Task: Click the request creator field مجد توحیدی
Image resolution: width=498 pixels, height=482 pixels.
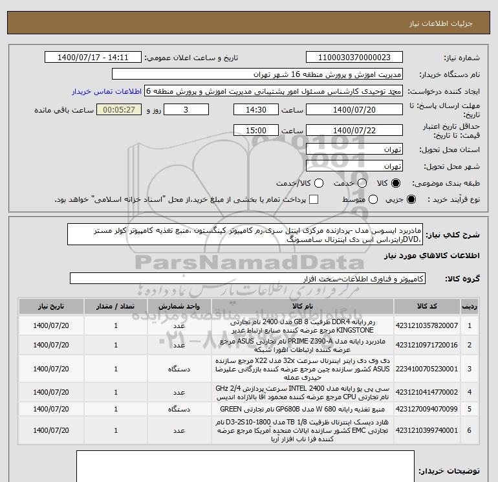Action: (x=274, y=91)
